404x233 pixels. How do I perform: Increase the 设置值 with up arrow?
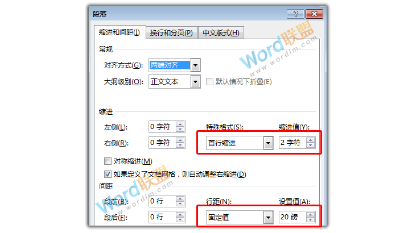click(x=311, y=215)
